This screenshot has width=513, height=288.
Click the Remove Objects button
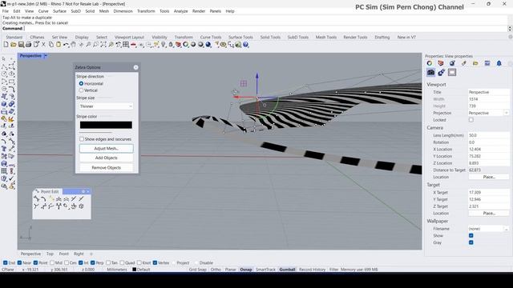click(107, 167)
